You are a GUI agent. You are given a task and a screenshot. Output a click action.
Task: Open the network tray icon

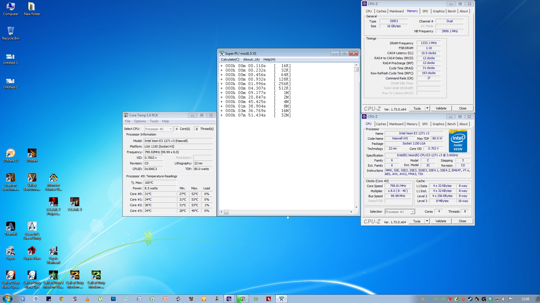click(x=497, y=299)
